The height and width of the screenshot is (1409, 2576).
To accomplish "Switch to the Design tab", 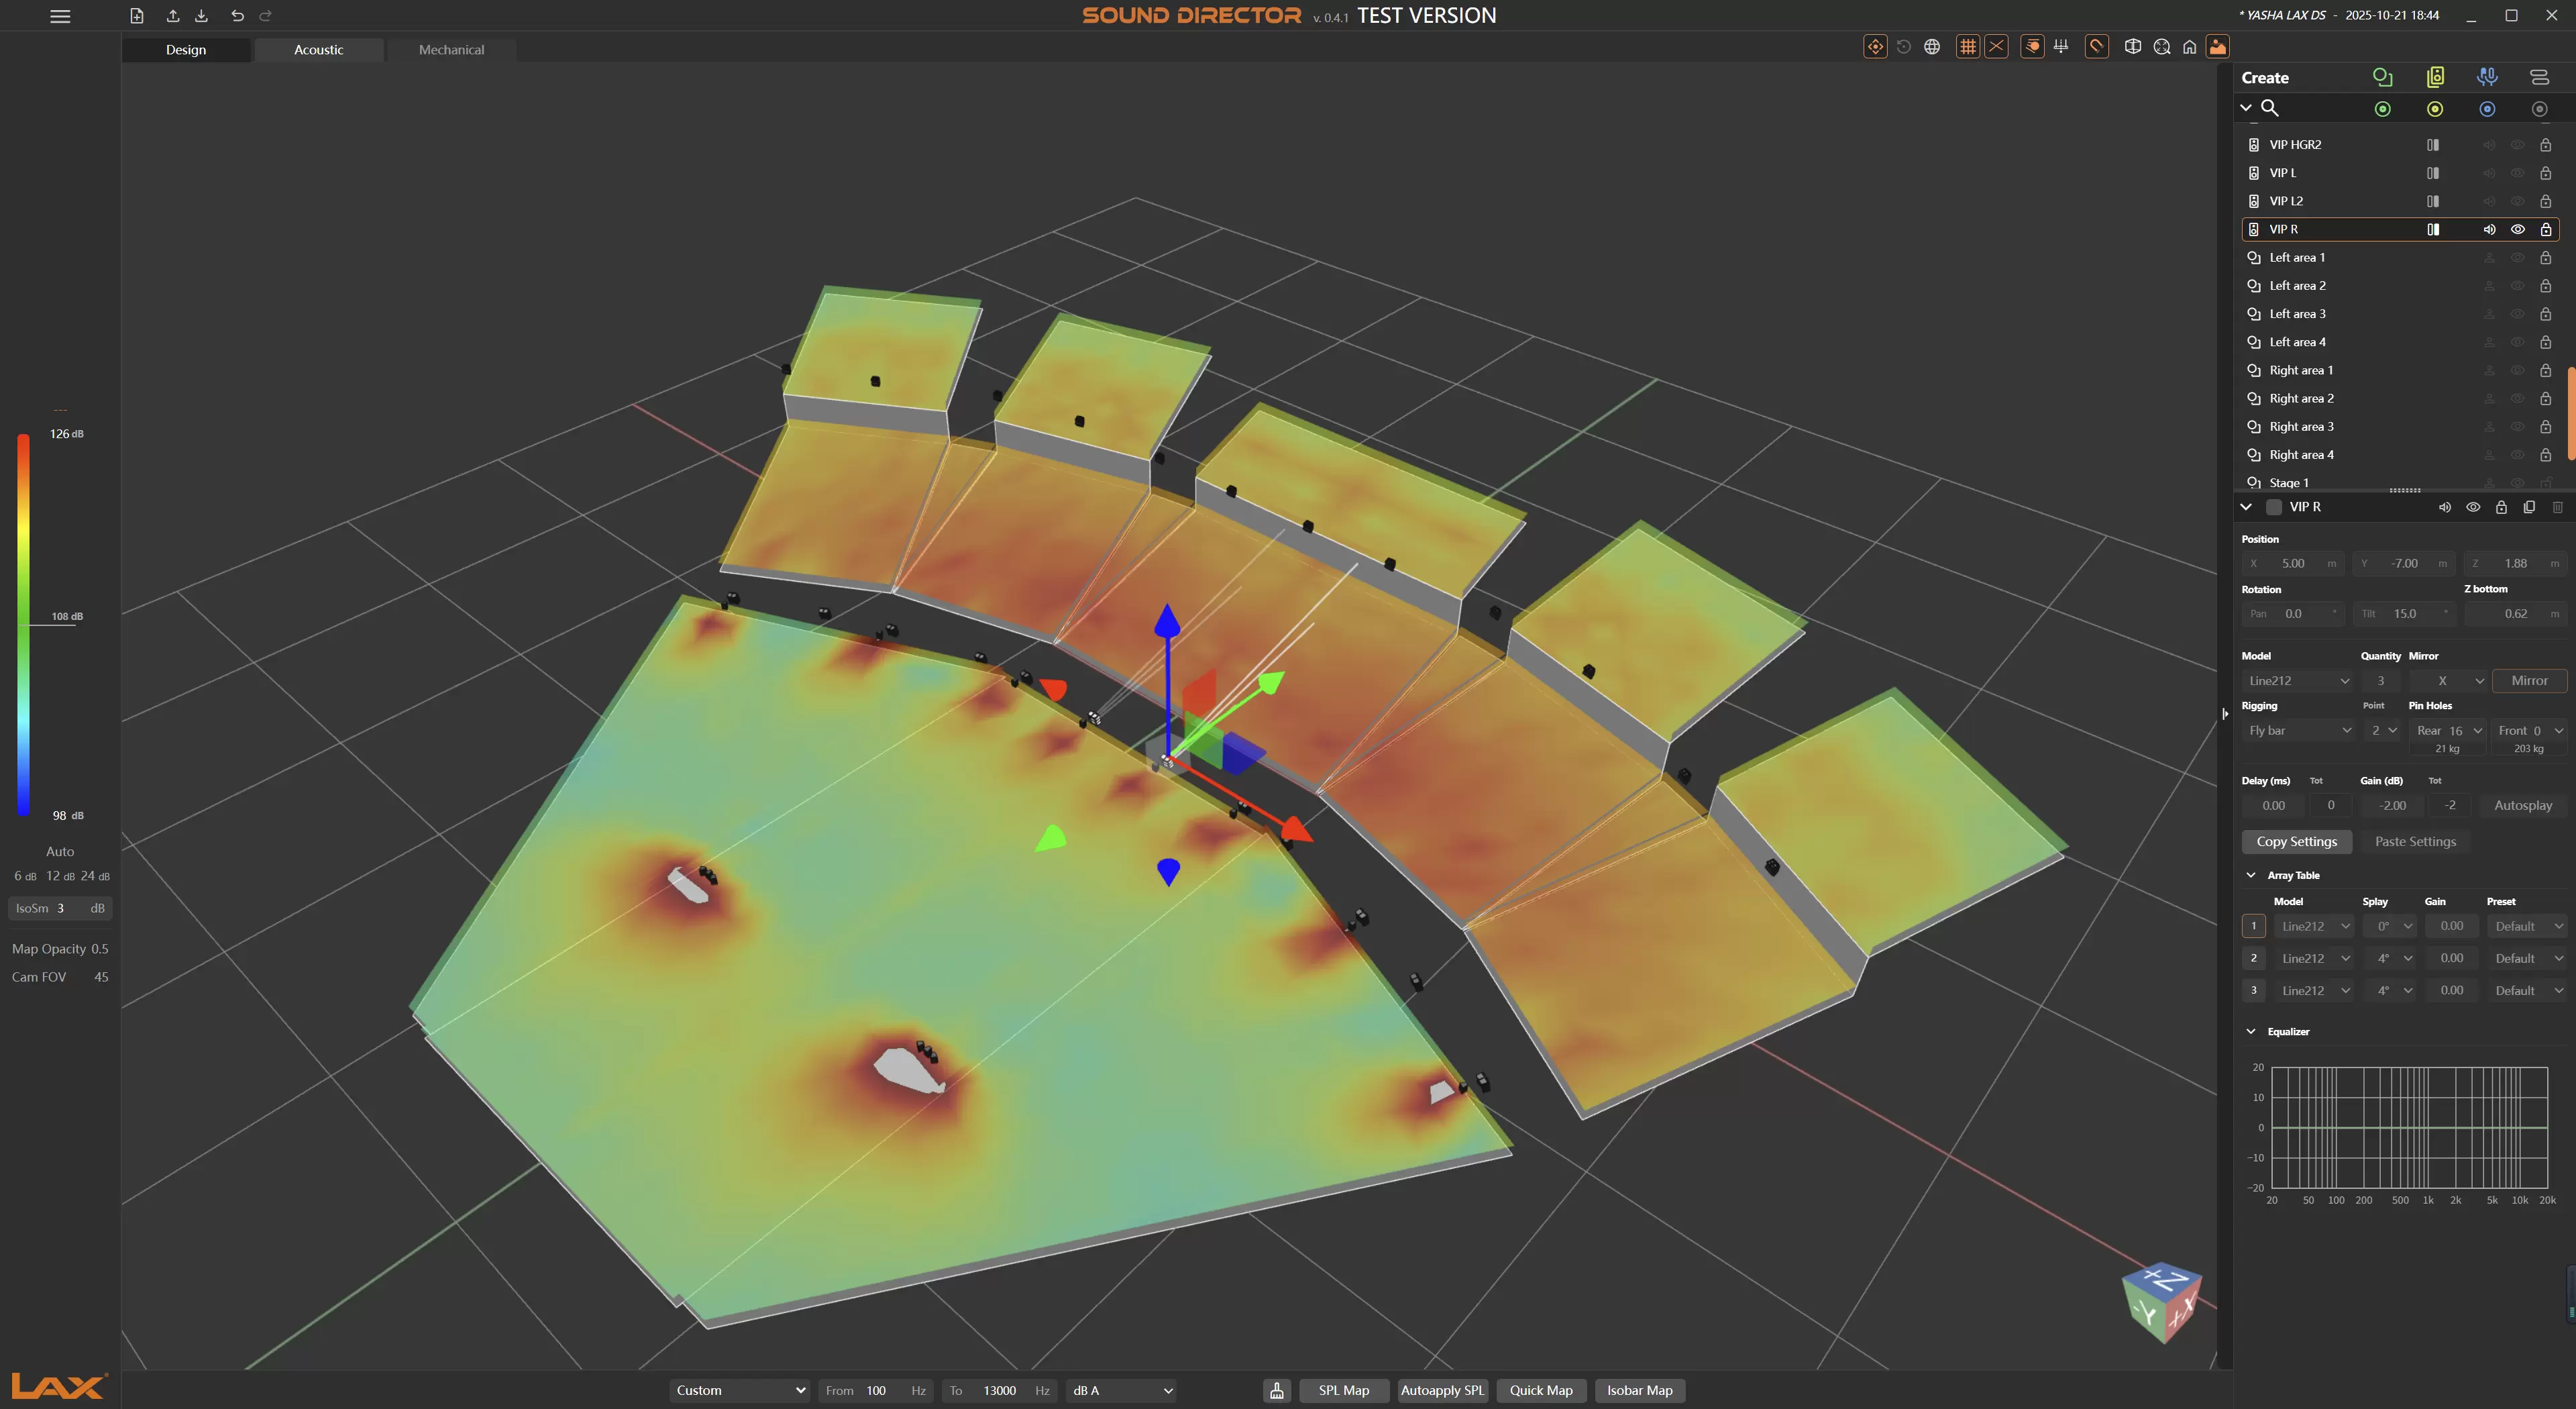I will coord(186,49).
